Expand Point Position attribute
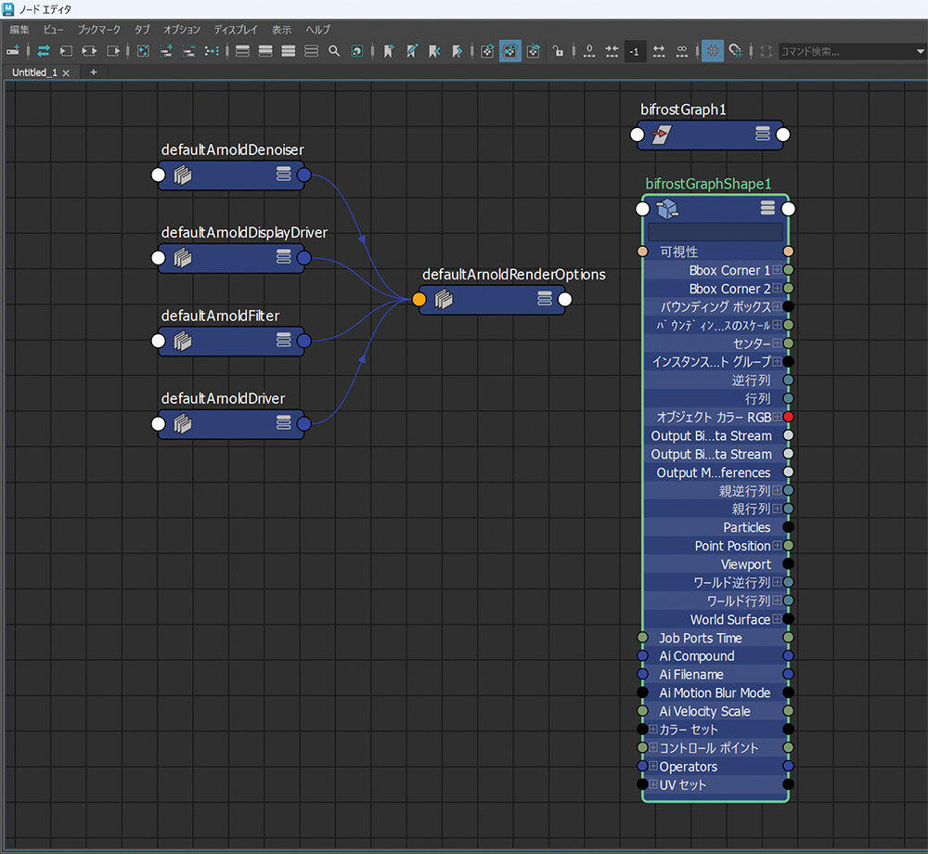 [777, 545]
